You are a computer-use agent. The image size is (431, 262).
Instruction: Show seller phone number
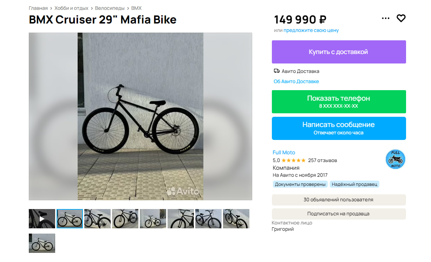click(339, 102)
